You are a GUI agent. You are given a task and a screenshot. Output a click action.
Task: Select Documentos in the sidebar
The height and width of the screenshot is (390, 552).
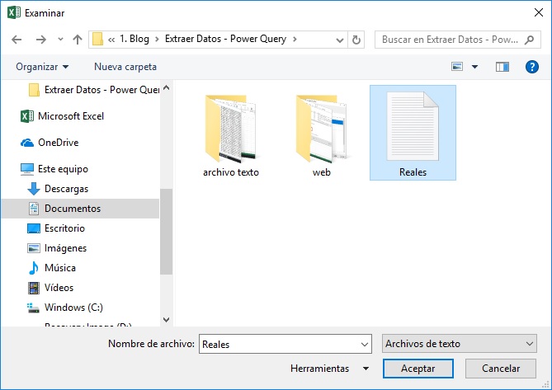[x=81, y=209]
